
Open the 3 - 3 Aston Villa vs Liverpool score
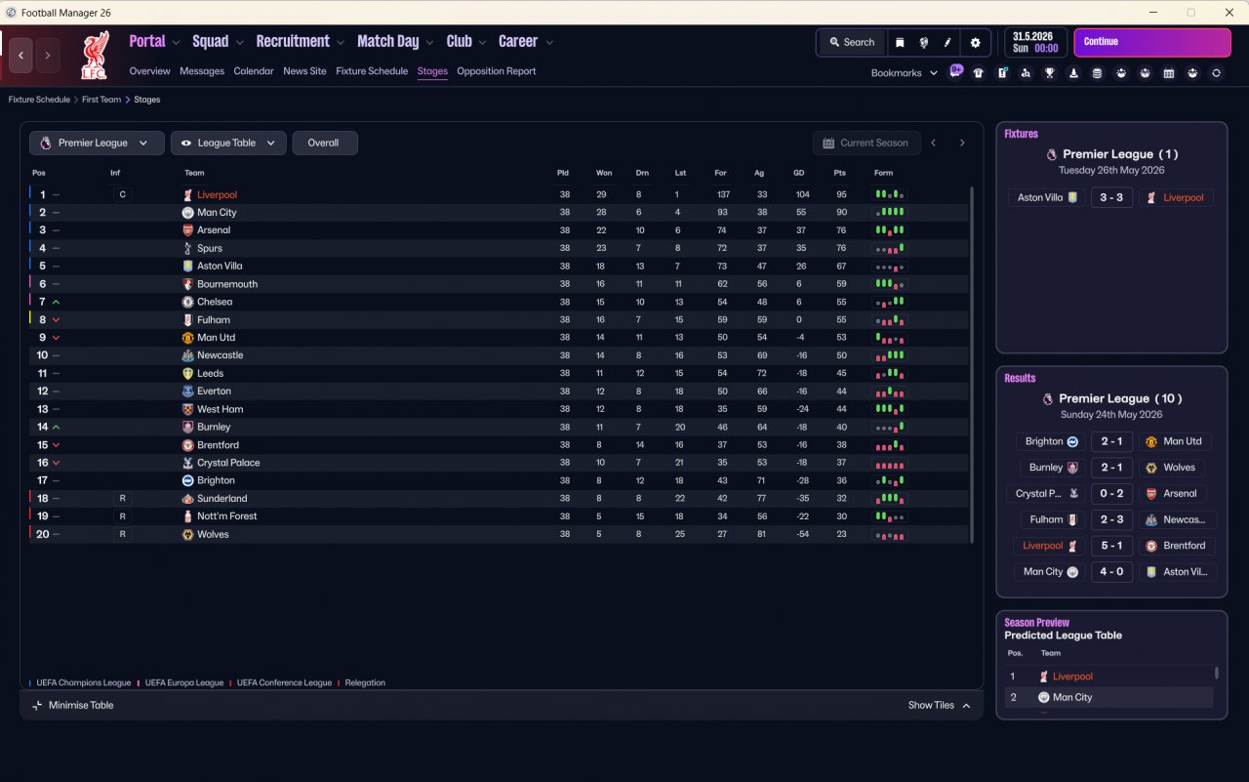tap(1111, 197)
